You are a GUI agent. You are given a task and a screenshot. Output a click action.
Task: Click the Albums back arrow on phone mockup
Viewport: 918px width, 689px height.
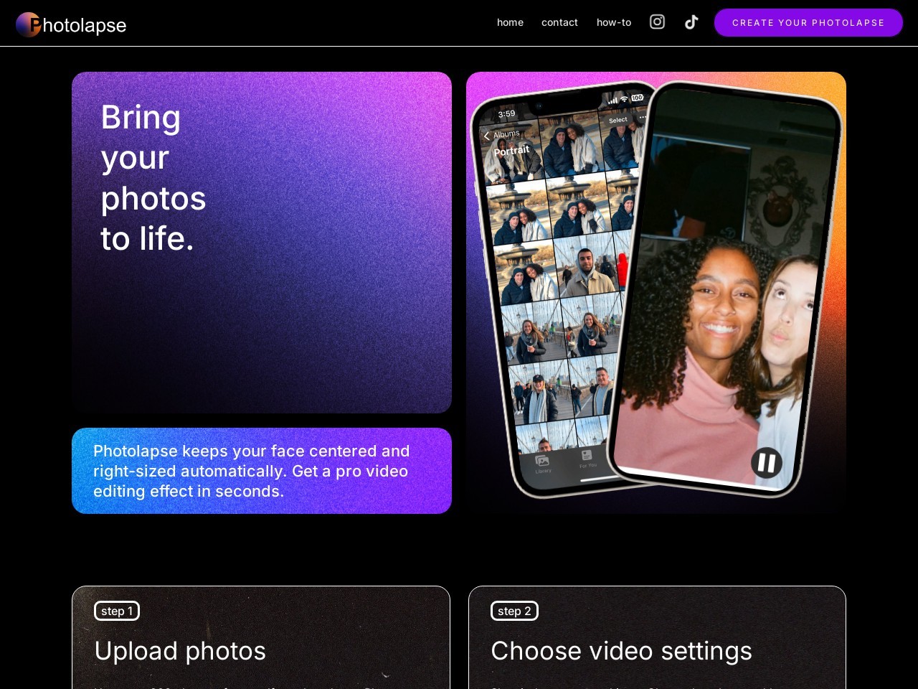click(x=487, y=136)
